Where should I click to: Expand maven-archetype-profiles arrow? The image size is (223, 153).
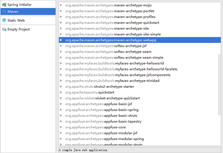[61, 17]
